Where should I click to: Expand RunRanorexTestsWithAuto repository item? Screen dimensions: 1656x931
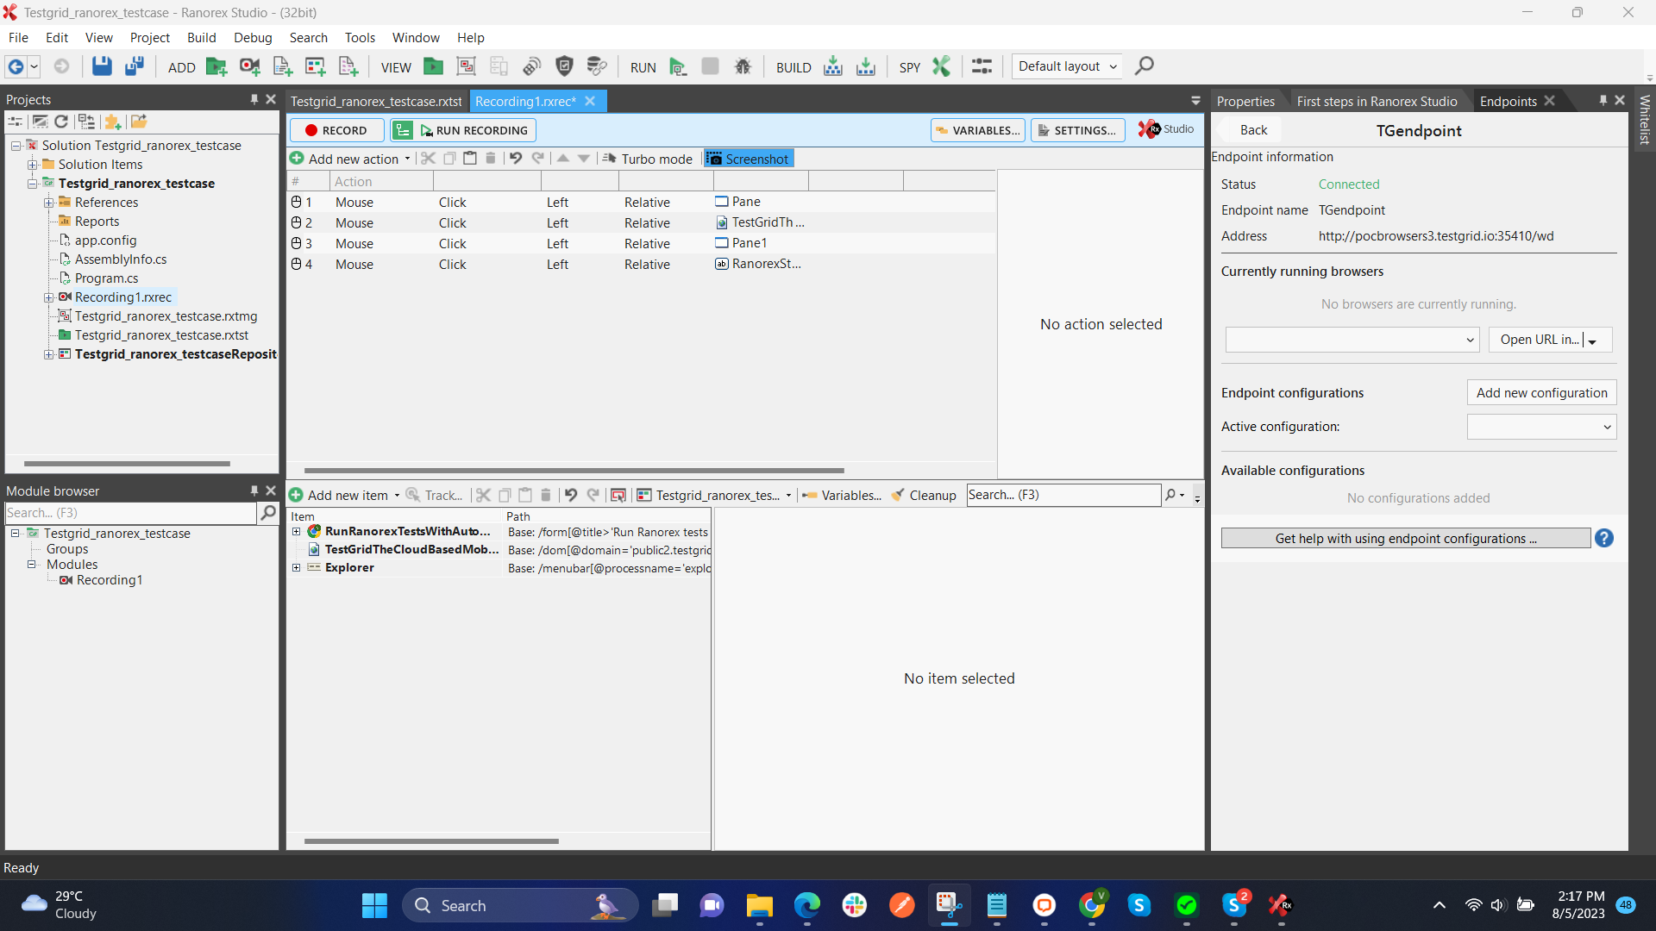click(x=297, y=532)
